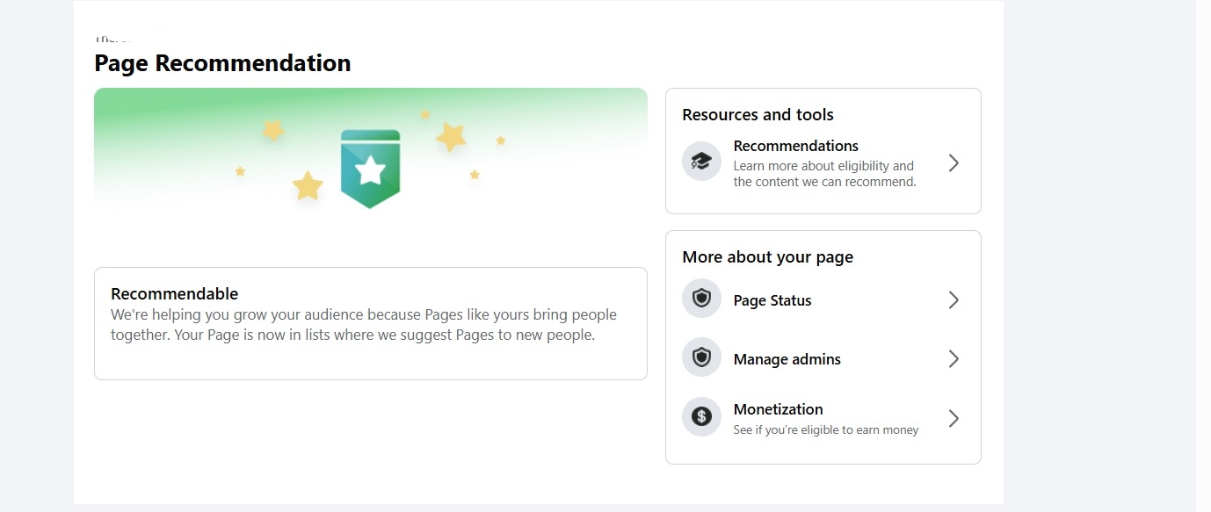Screen dimensions: 1211x512
Task: Open the Monetization label
Action: click(778, 409)
